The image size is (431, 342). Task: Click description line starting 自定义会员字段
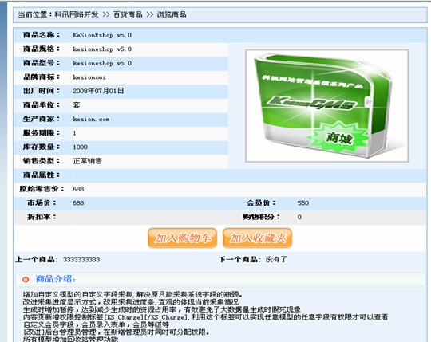coord(96,324)
